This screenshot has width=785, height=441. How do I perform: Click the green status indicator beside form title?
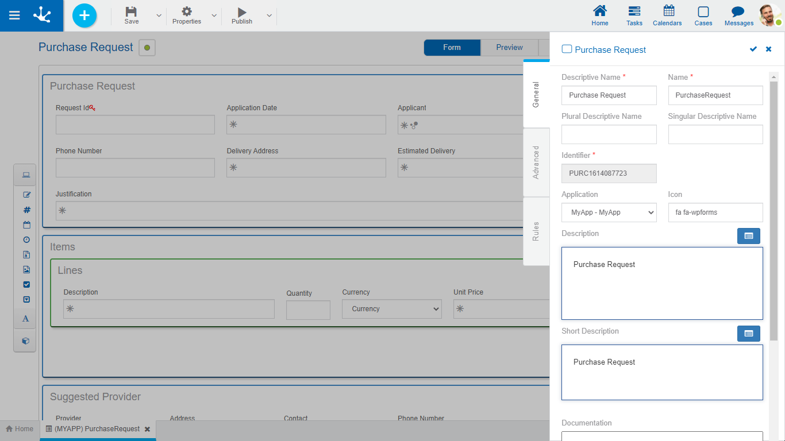[x=147, y=48]
